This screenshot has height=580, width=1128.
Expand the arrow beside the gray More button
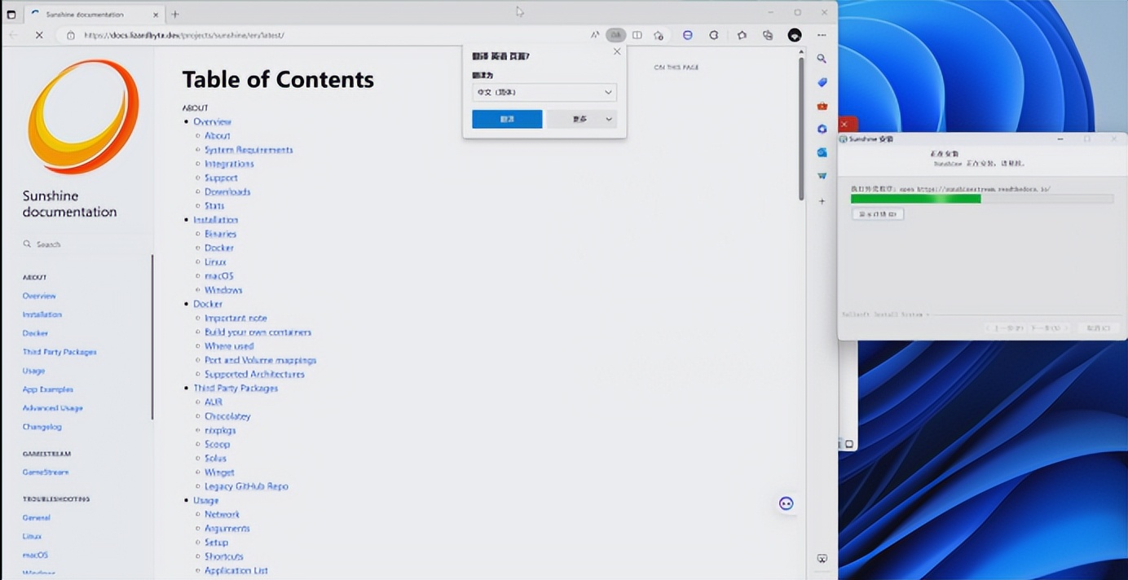[608, 119]
